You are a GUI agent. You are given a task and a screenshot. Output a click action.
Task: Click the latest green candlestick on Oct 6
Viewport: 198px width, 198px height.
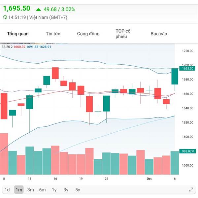click(x=175, y=76)
